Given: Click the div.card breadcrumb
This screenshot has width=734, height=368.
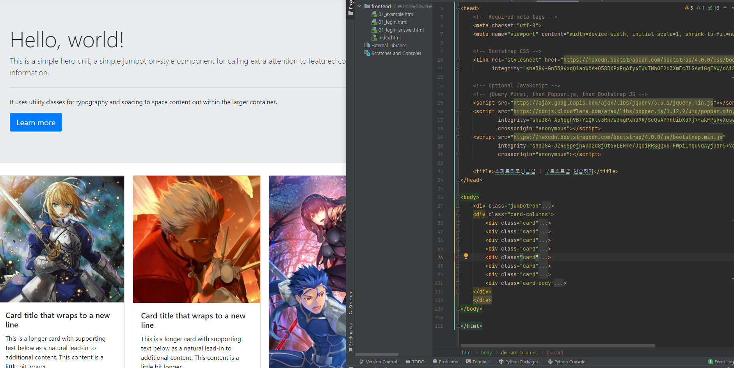Looking at the screenshot, I should click(x=554, y=352).
